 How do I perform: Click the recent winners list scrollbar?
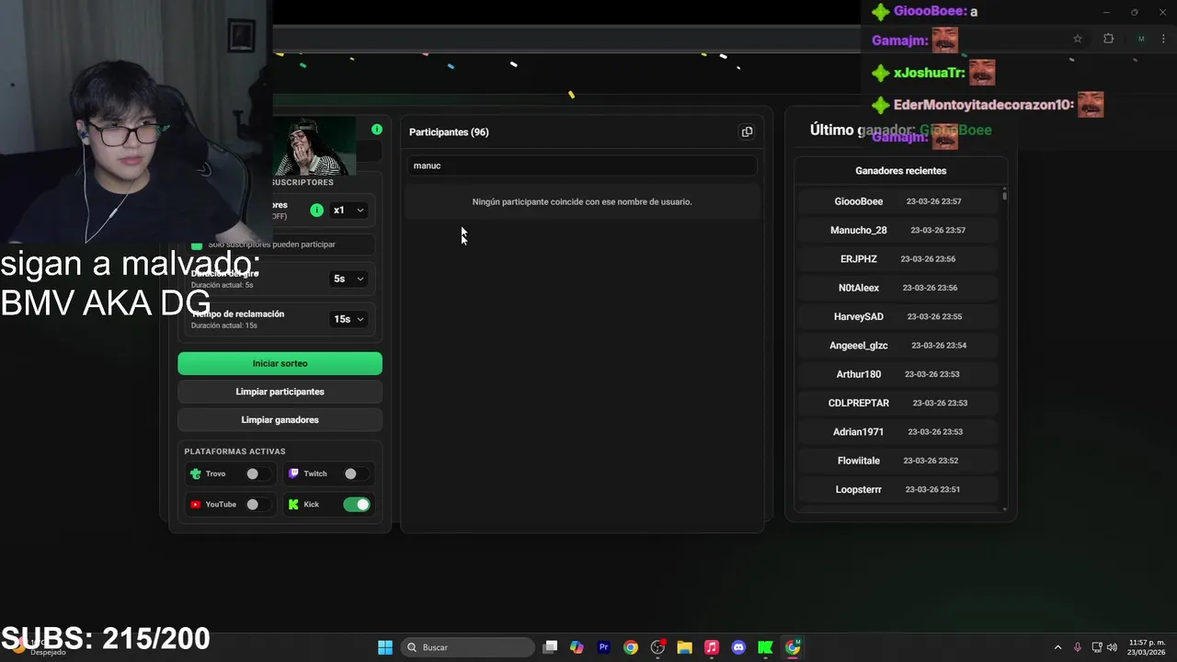[x=1004, y=196]
